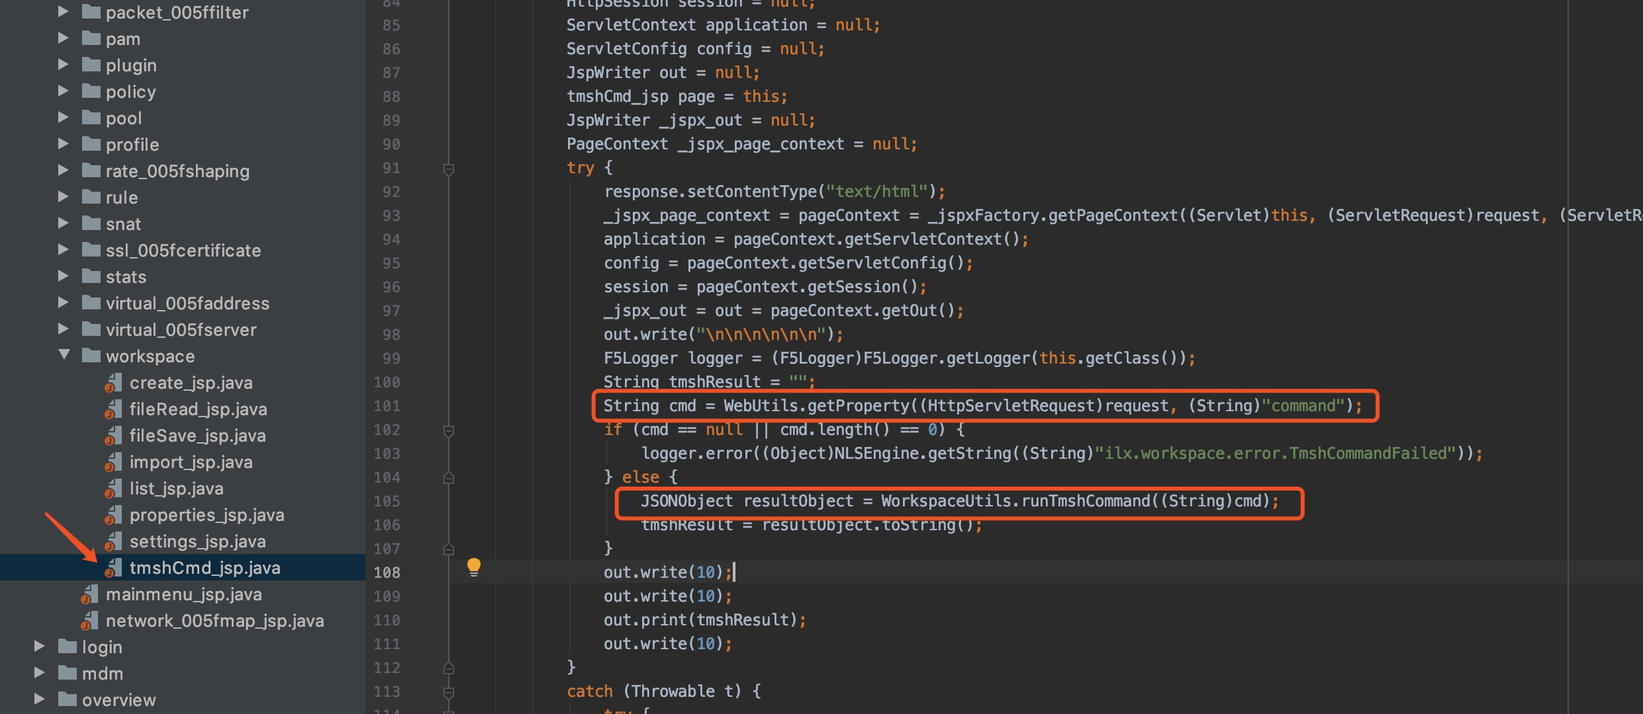Screen dimensions: 1643x714
Task: Click the tmshCmd_jsp.java file icon
Action: [113, 568]
